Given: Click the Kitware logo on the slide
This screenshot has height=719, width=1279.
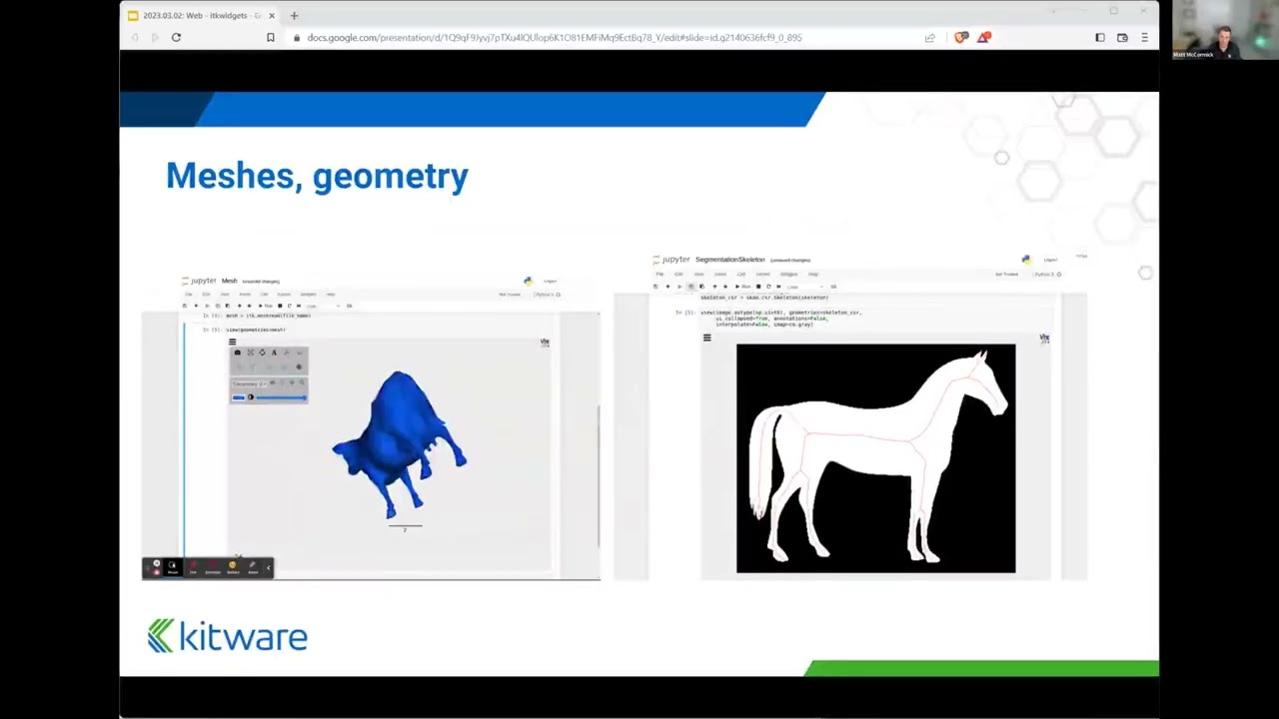Looking at the screenshot, I should 227,635.
